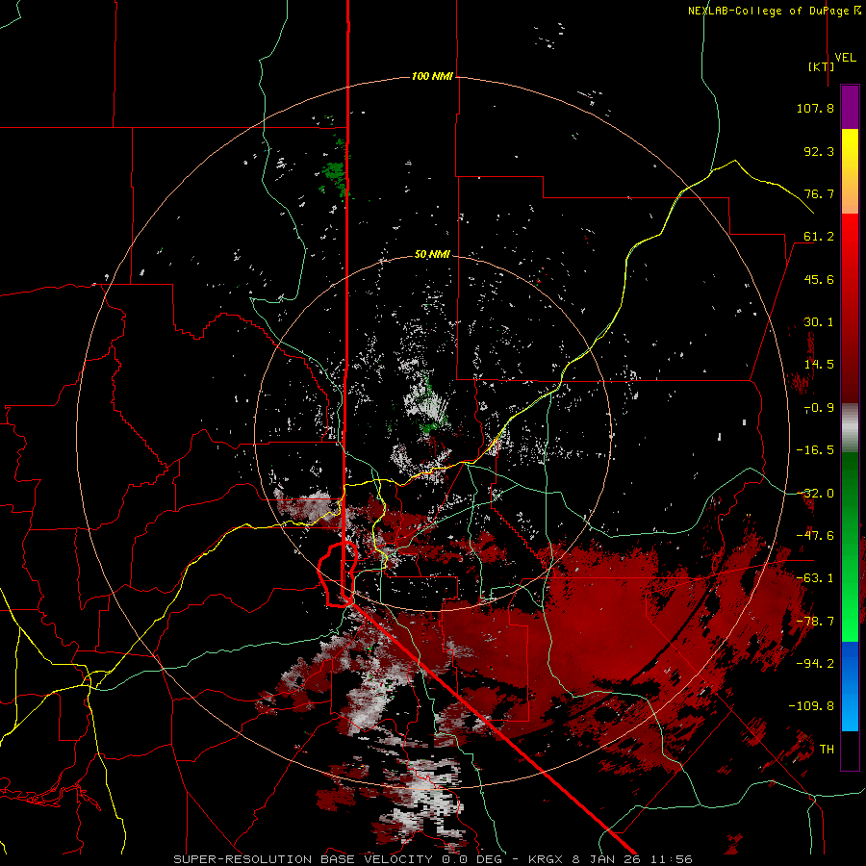
Task: Click the -78.7 velocity scale value
Action: coord(815,622)
